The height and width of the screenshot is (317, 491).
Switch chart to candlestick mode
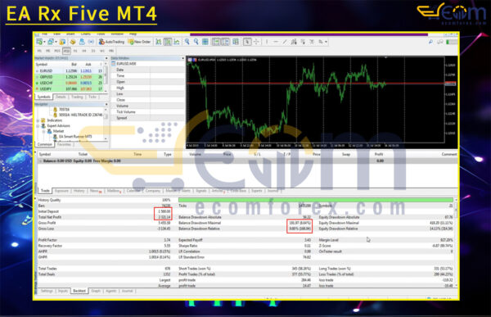pyautogui.click(x=168, y=42)
